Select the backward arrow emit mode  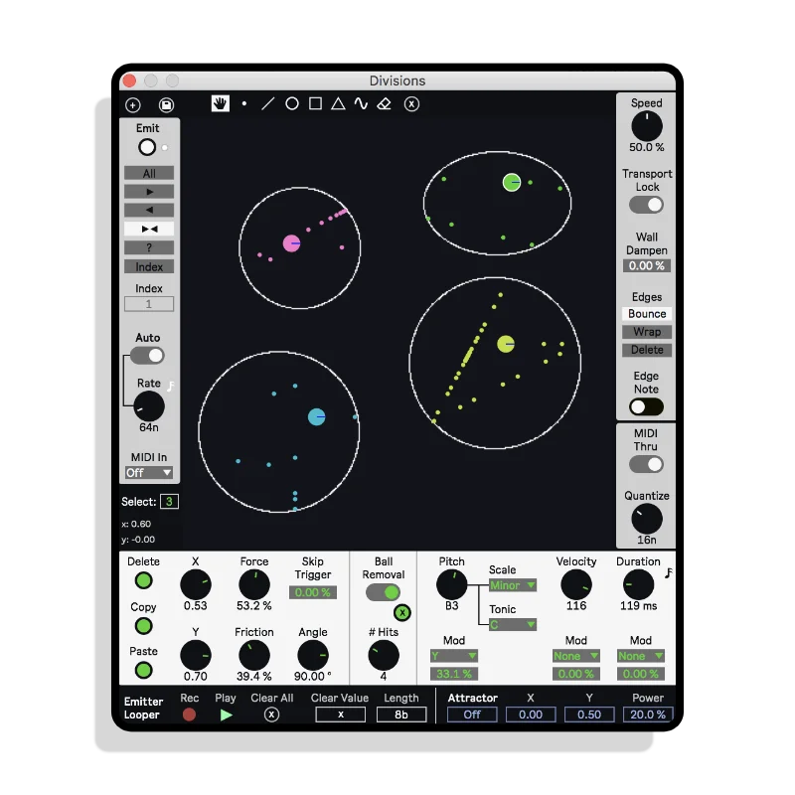pos(149,210)
